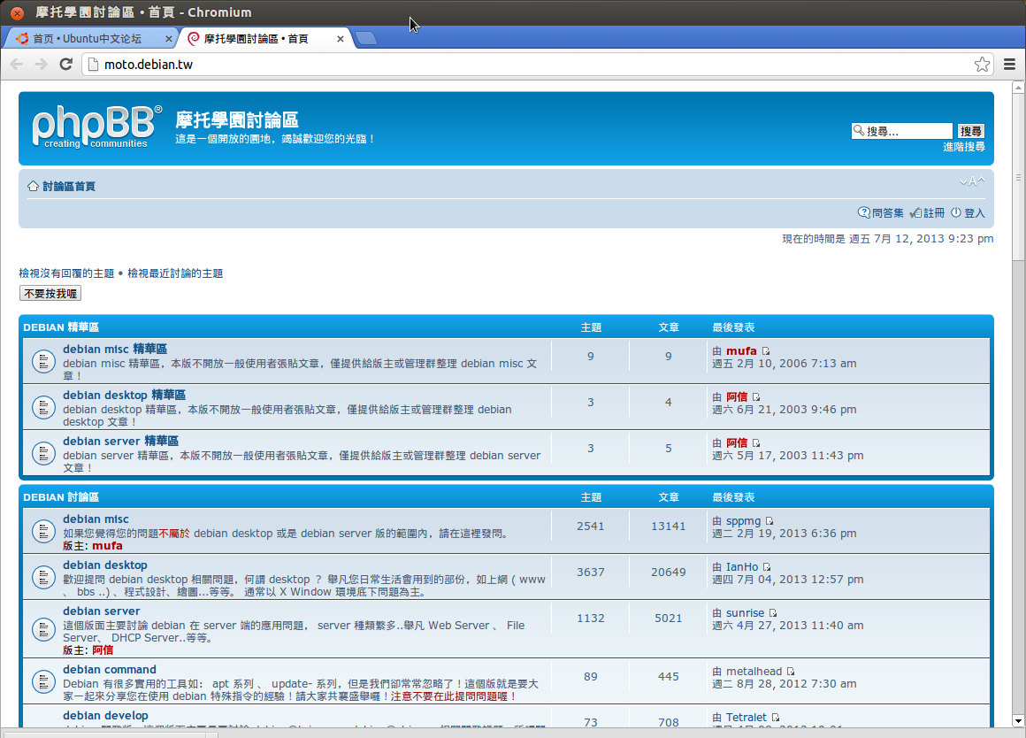
Task: Reload the current page
Action: [x=65, y=65]
